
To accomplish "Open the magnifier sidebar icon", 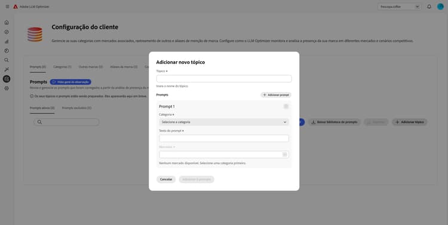I will (x=7, y=60).
